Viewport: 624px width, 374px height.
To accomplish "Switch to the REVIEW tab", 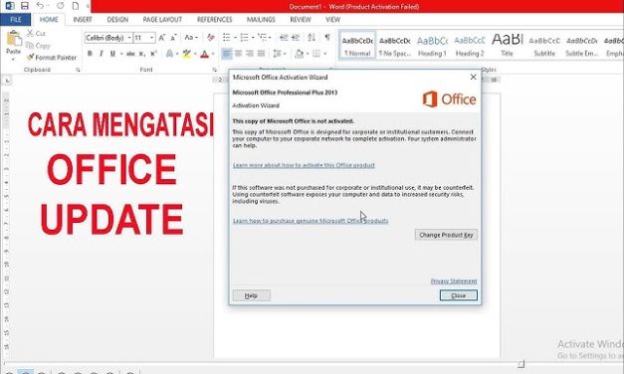I will pyautogui.click(x=301, y=20).
